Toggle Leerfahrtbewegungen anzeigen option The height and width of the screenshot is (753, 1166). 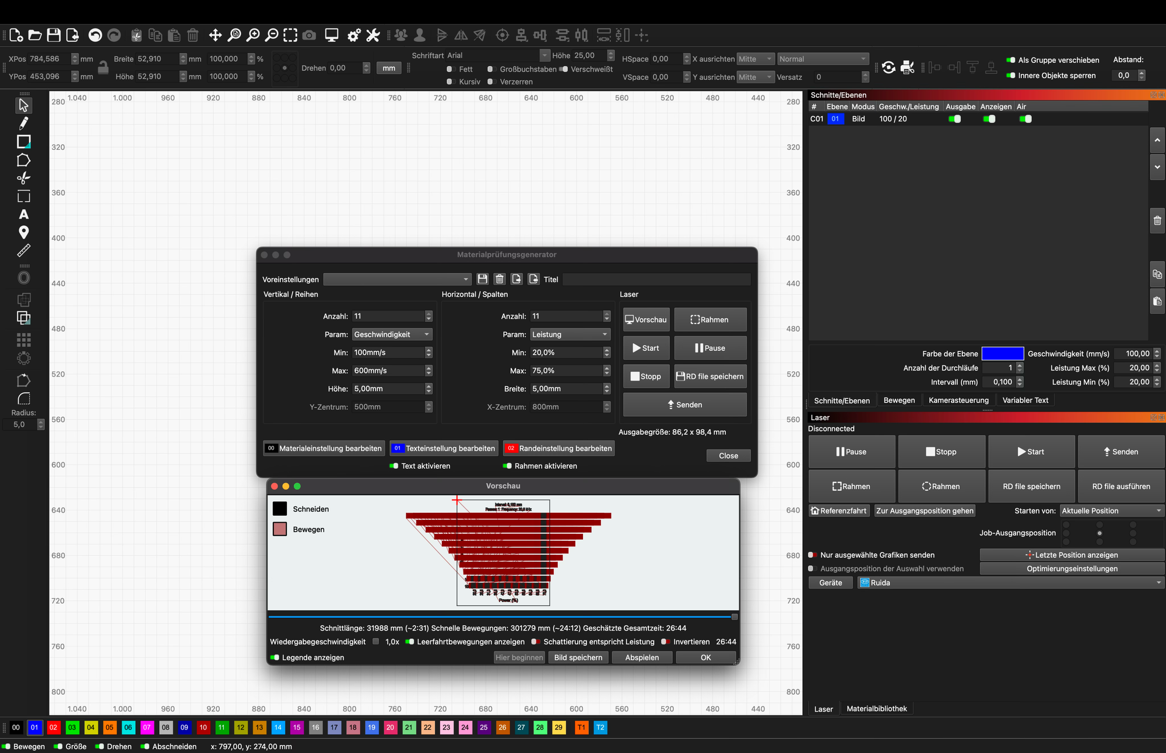coord(410,642)
